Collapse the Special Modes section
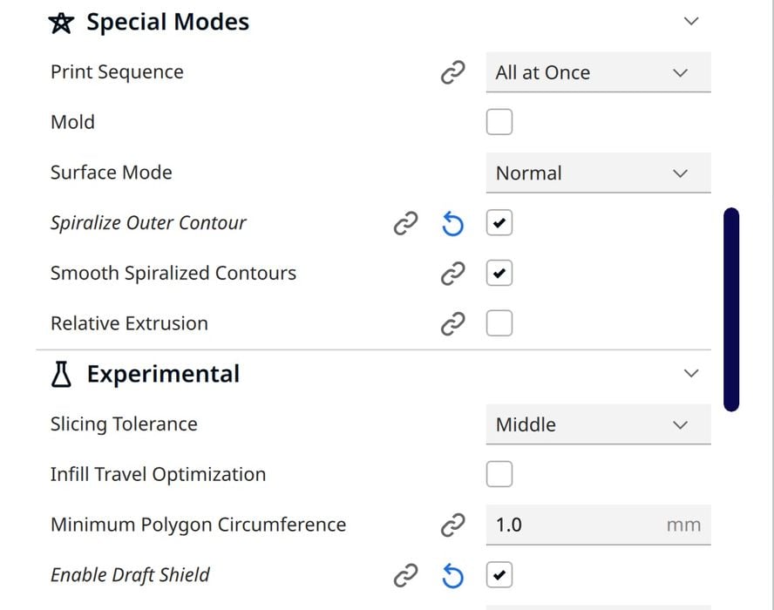774x610 pixels. pos(691,22)
